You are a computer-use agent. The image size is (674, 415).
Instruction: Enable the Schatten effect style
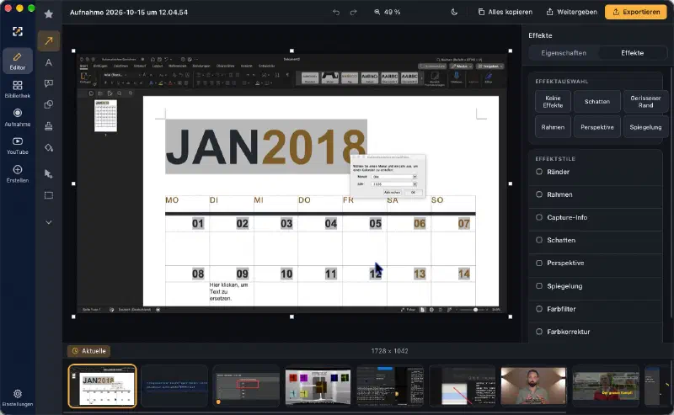click(539, 240)
